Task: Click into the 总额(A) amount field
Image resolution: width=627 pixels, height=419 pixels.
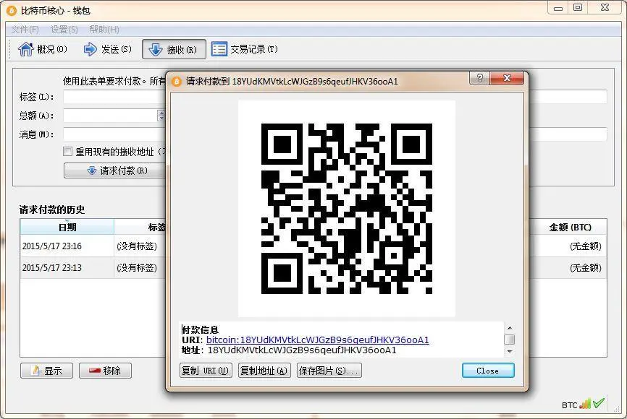Action: tap(111, 116)
